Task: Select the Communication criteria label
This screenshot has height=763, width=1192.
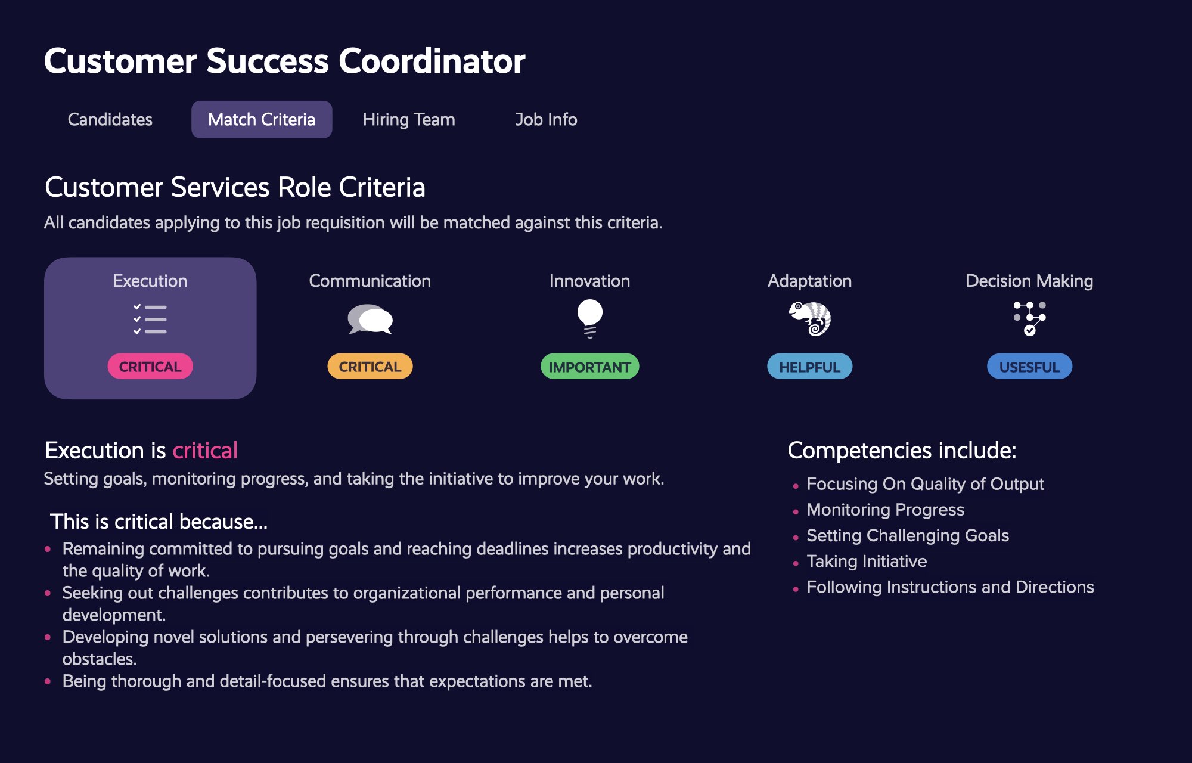Action: click(x=370, y=281)
